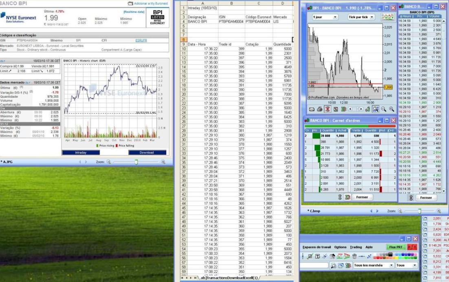Click next image arrow in C.bmp viewer bar
The height and width of the screenshot is (282, 449).
pos(377,211)
